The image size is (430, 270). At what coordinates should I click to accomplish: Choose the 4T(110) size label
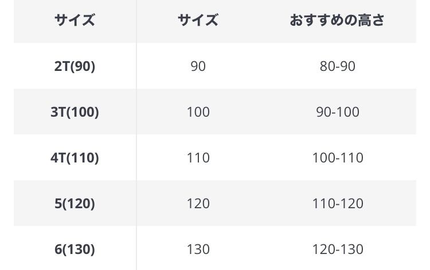tap(75, 158)
